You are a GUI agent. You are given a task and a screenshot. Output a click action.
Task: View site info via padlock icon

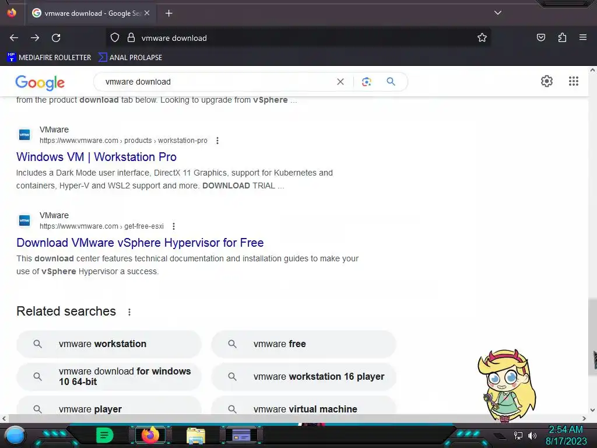(131, 38)
